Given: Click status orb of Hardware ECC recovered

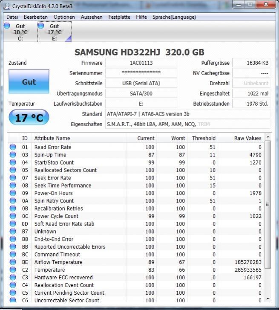Looking at the screenshot, I should tap(13, 277).
